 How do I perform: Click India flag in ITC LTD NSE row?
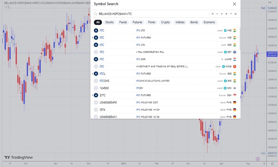(x=235, y=30)
